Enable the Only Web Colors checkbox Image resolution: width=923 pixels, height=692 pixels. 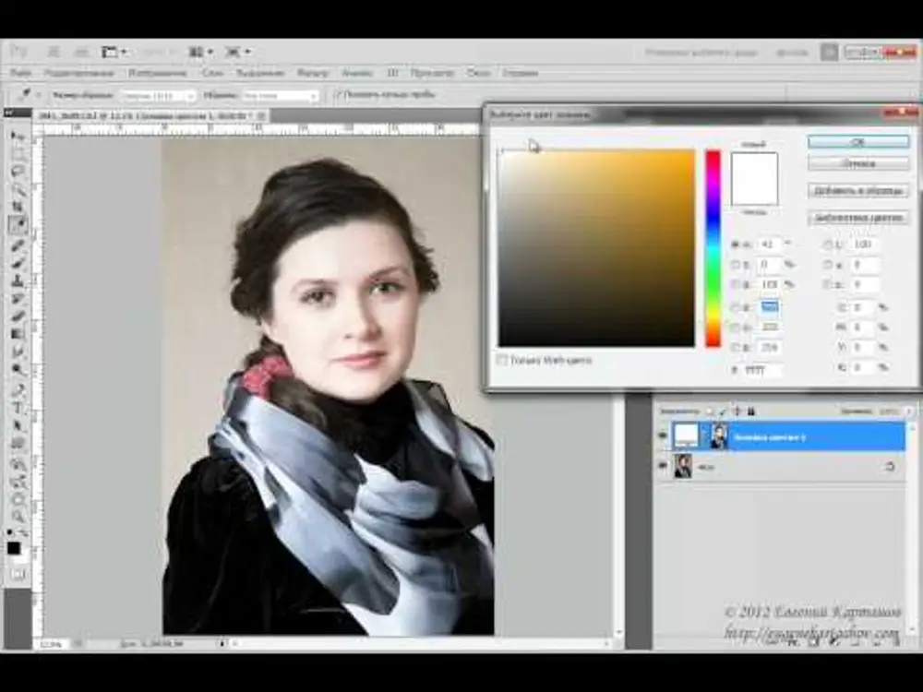point(503,360)
